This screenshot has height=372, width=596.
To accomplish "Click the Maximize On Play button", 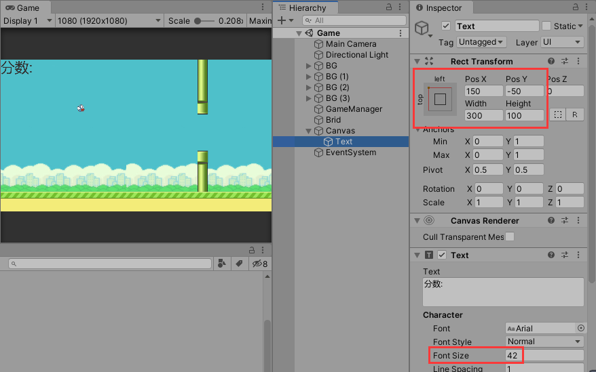I will pyautogui.click(x=260, y=21).
